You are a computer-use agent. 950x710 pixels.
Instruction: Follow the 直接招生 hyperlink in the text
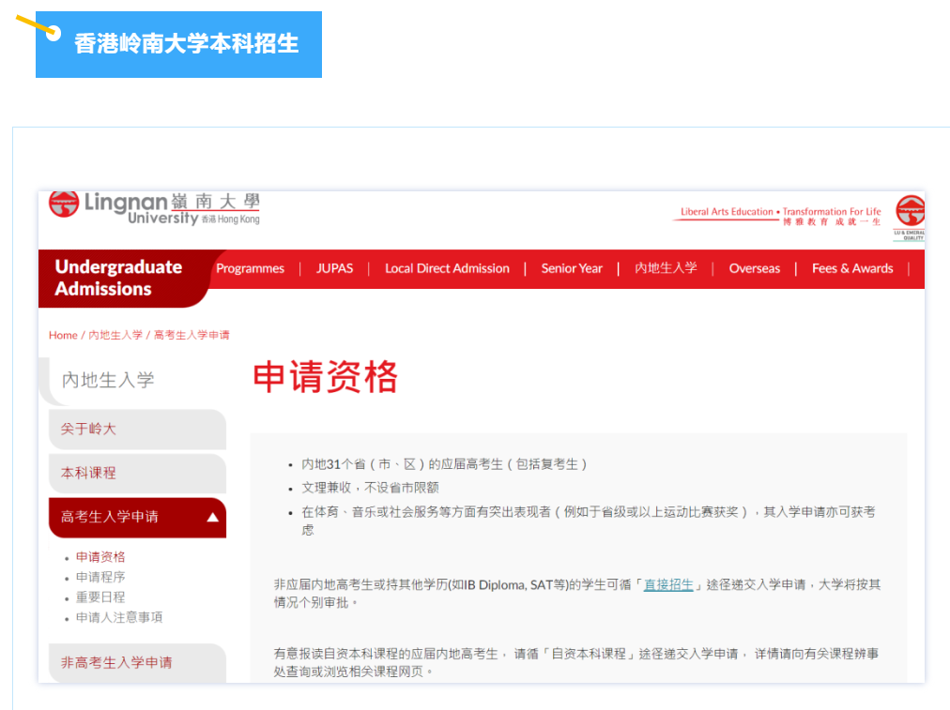(x=668, y=584)
